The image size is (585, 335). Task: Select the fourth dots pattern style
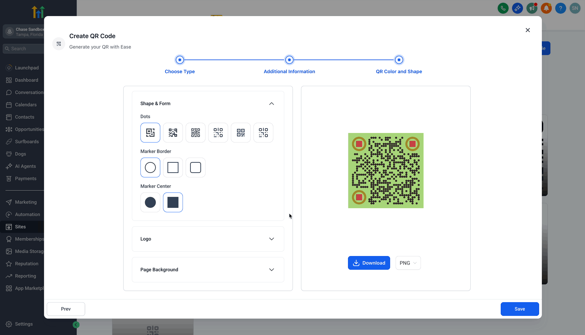(x=218, y=133)
